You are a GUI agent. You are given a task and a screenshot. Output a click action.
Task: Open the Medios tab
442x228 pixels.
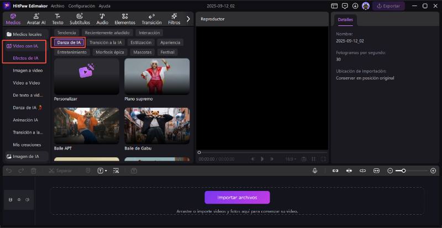(x=13, y=19)
